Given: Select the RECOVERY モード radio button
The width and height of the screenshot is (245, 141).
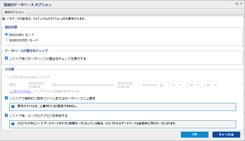Looking at the screenshot, I should pos(6,34).
